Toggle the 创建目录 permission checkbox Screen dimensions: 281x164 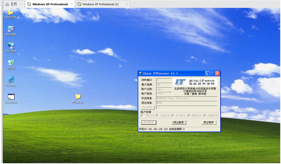point(205,116)
